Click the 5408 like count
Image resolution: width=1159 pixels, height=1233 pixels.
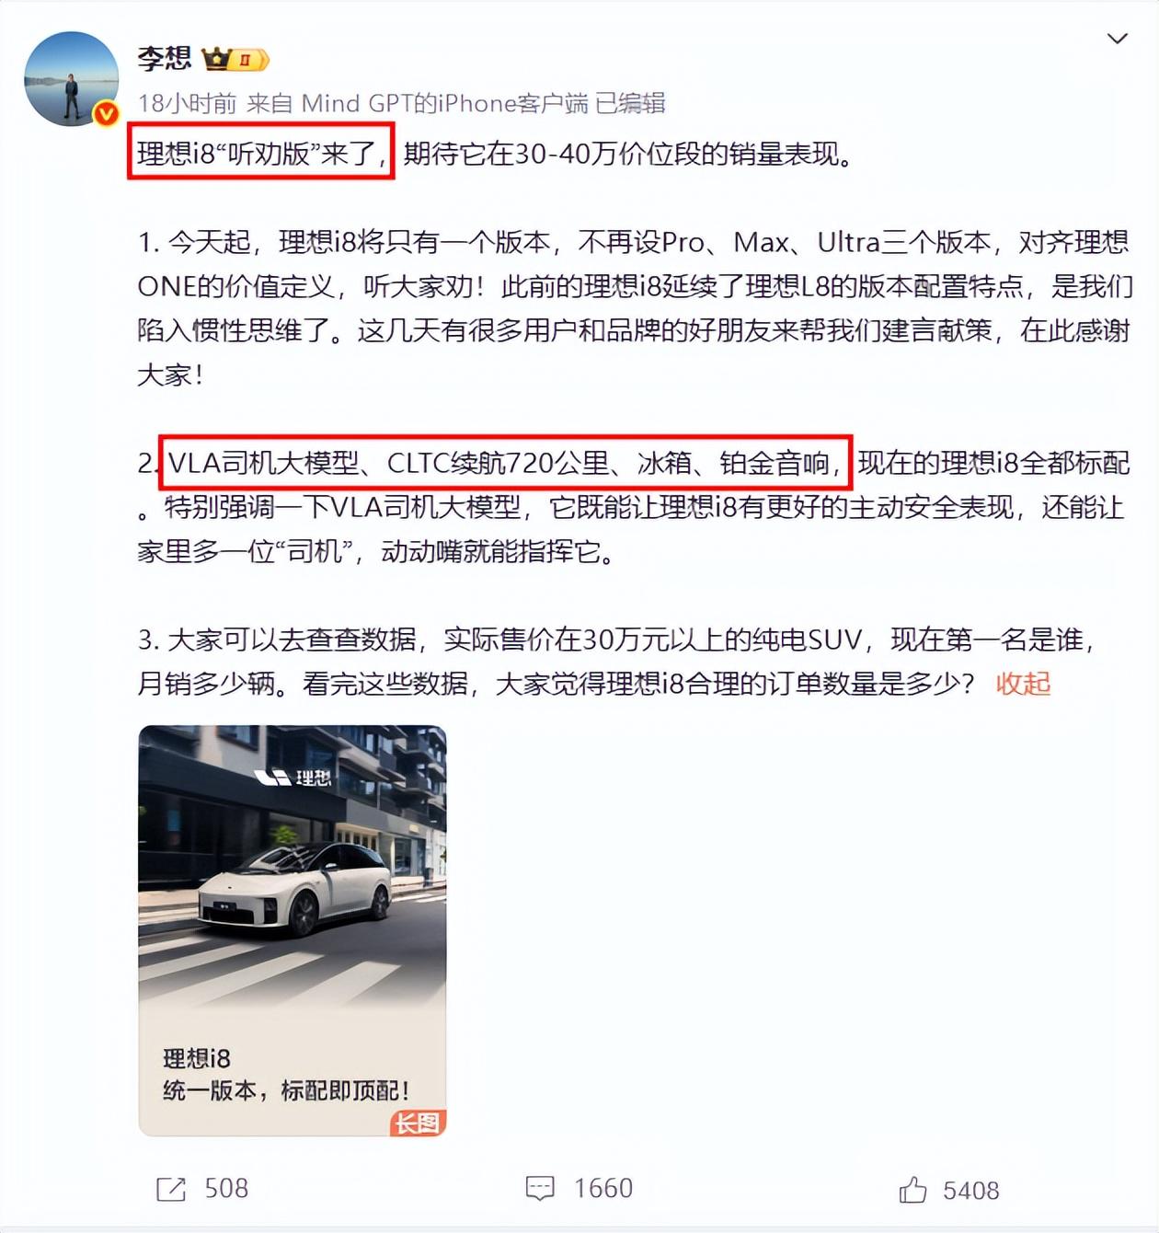click(971, 1191)
